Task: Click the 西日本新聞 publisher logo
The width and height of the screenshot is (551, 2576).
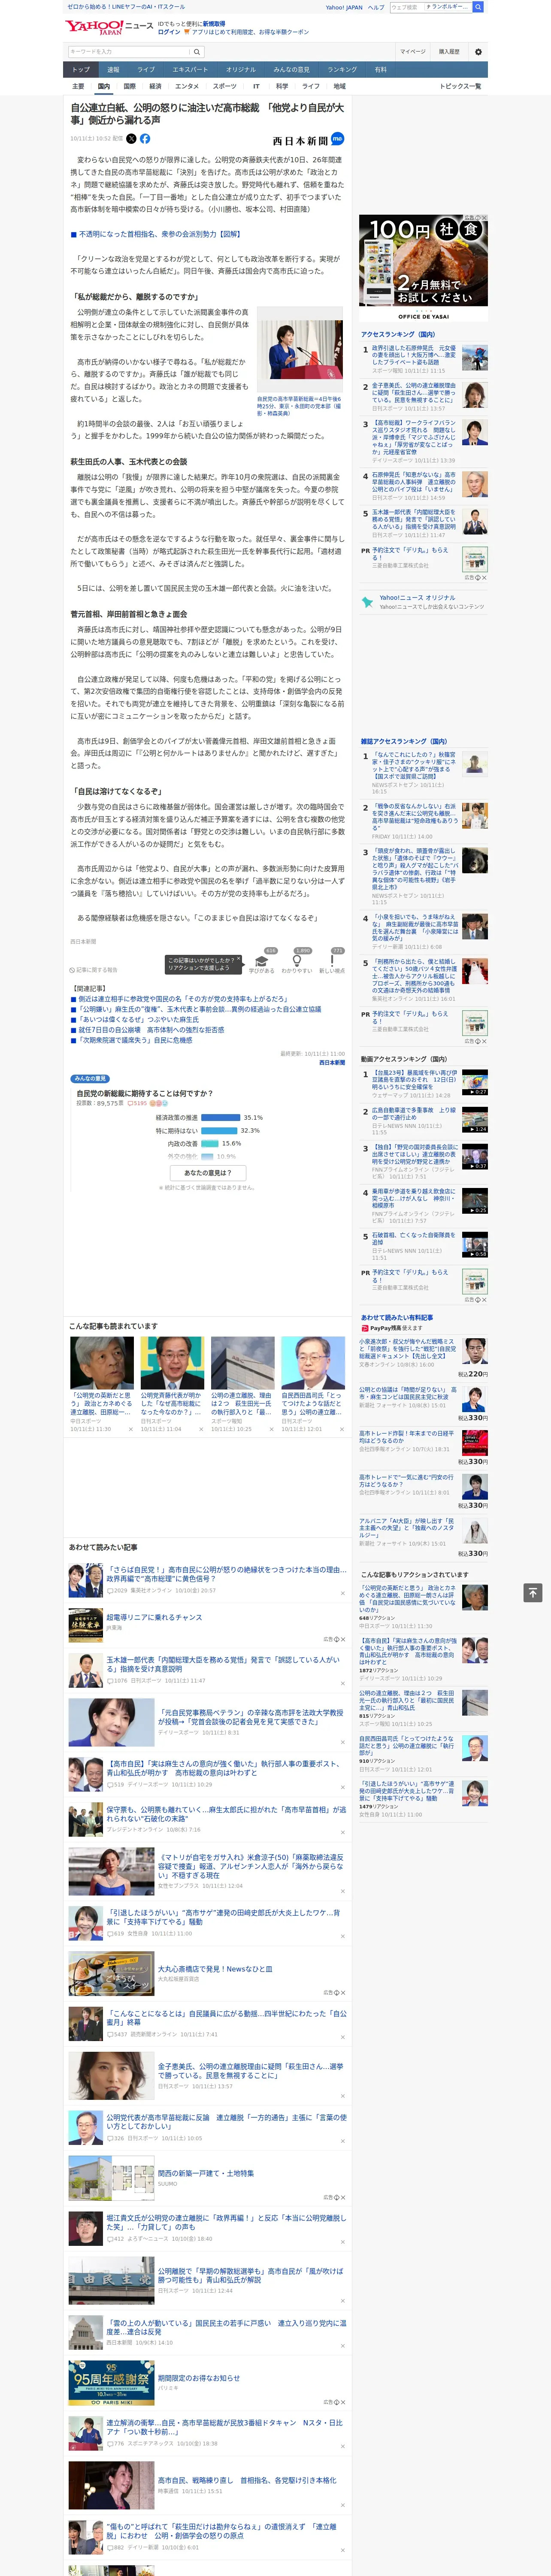Action: click(300, 140)
